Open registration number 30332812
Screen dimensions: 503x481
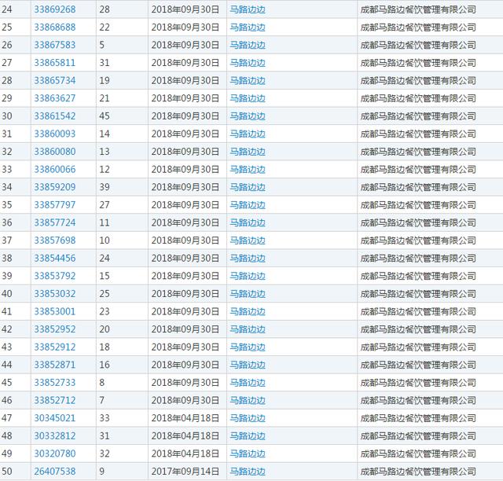pos(55,436)
